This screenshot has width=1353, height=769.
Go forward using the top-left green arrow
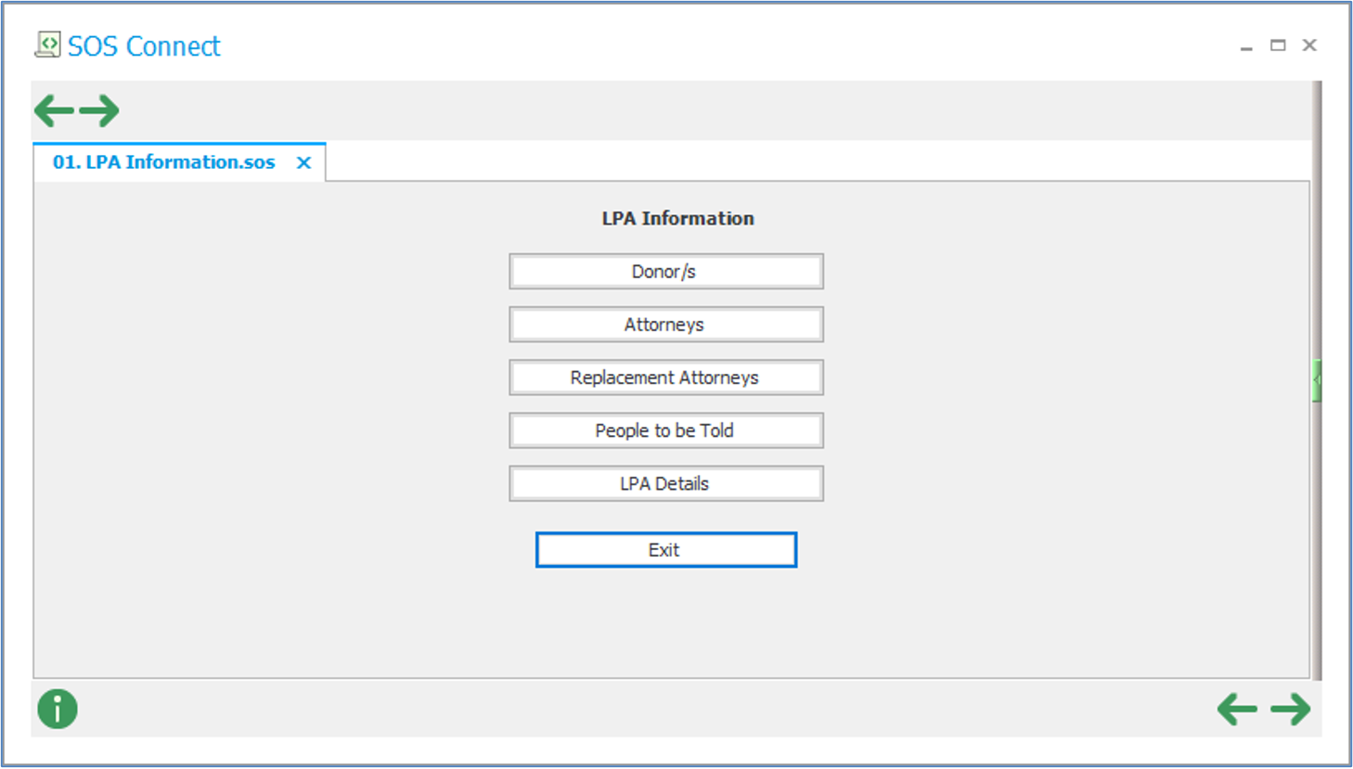pos(99,111)
